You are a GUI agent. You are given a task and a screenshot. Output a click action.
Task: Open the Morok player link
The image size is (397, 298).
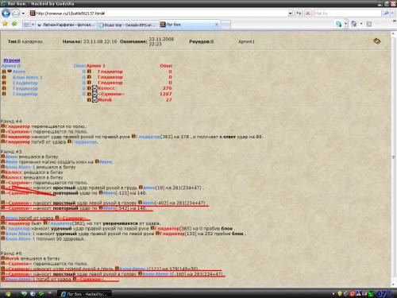[x=105, y=100]
